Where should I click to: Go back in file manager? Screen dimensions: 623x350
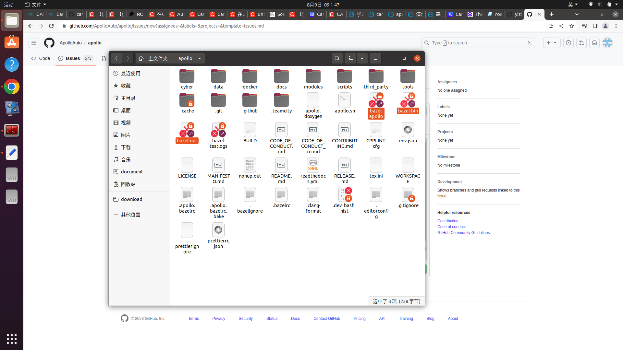(x=116, y=58)
